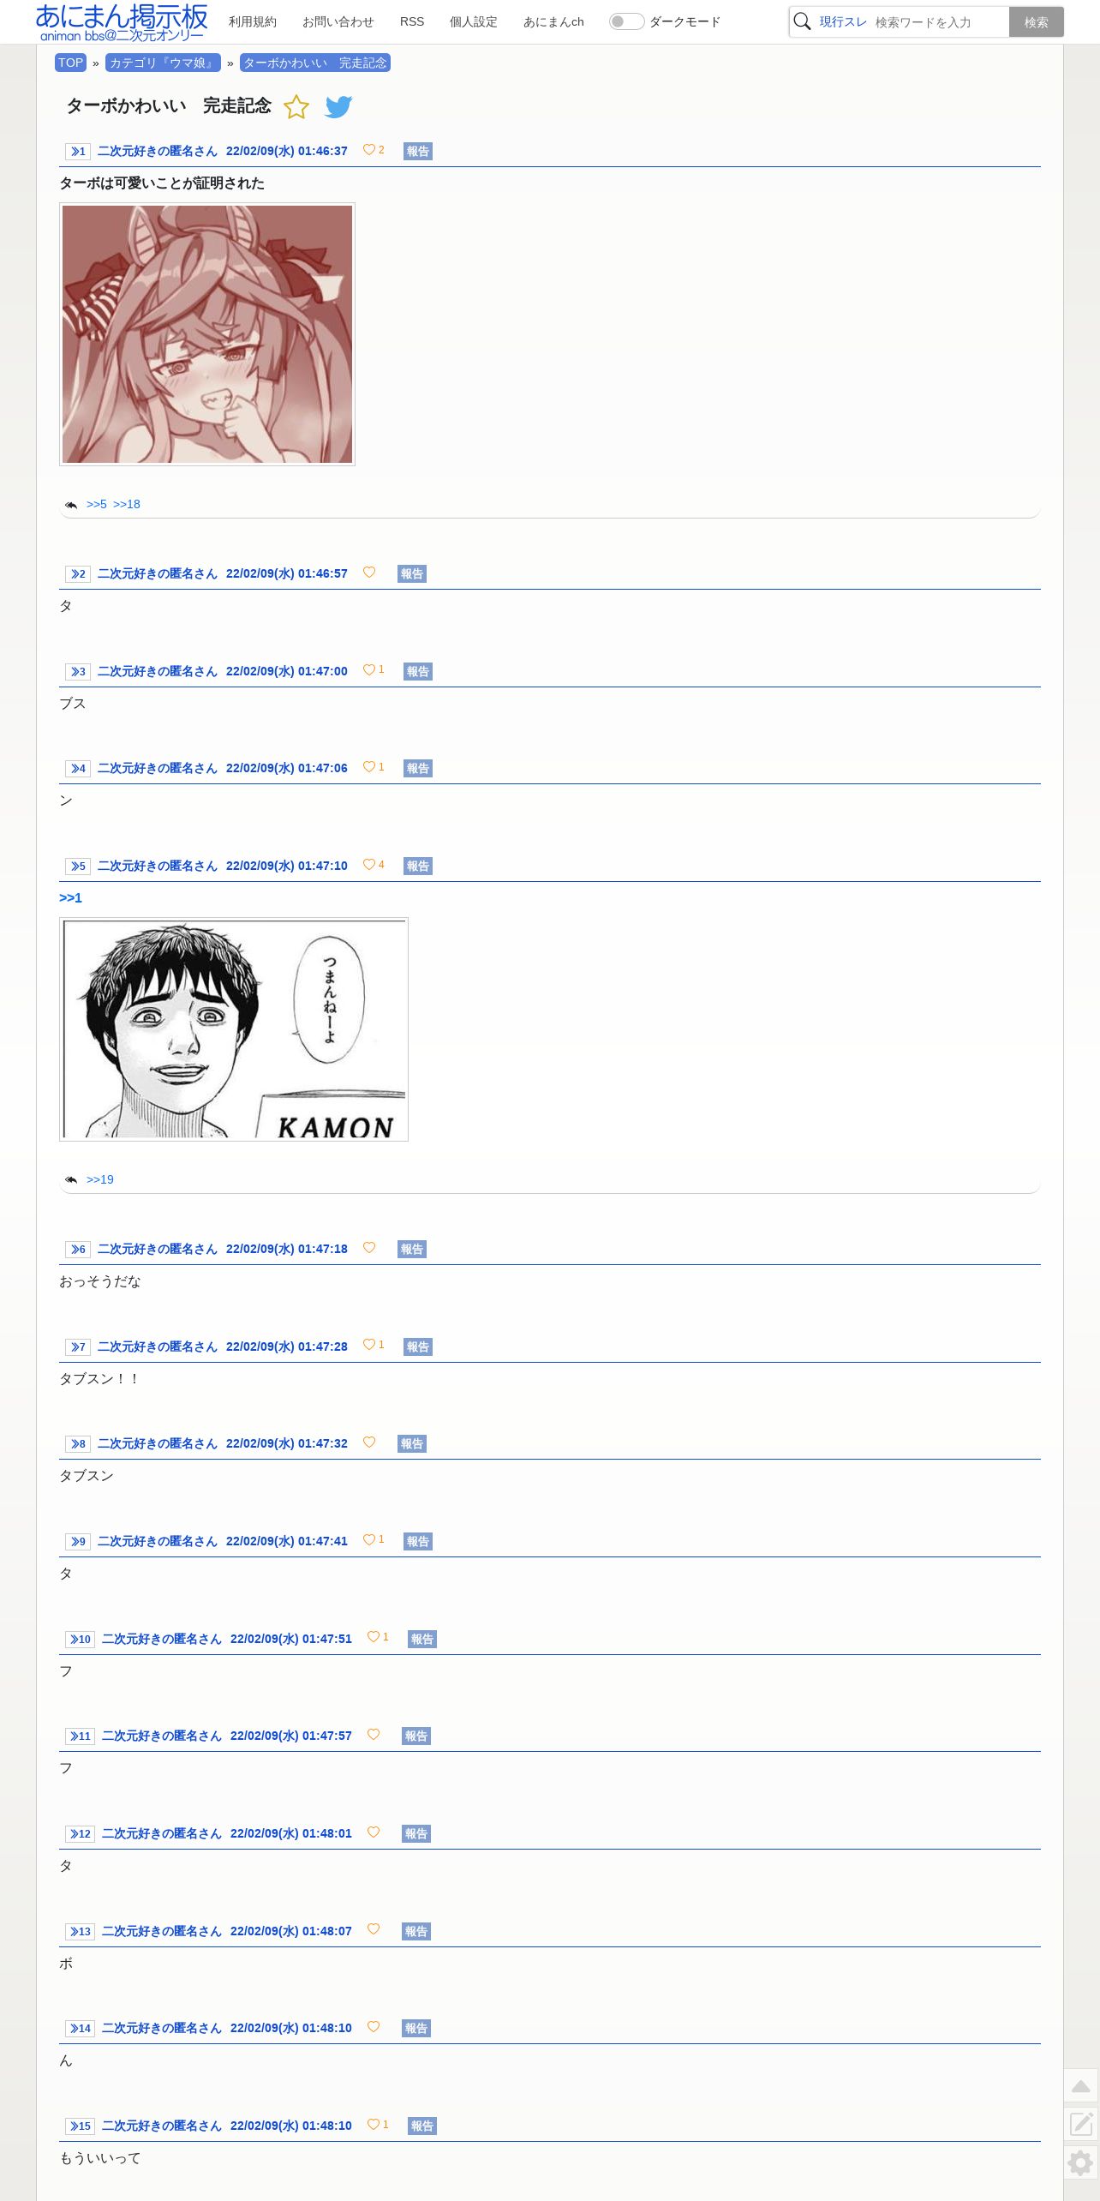
Task: Click the >>1 reply number badge
Action: click(x=78, y=152)
